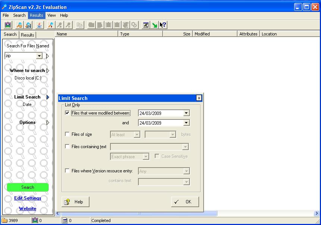Sort by the Location column header
321x225 pixels.
pos(290,34)
